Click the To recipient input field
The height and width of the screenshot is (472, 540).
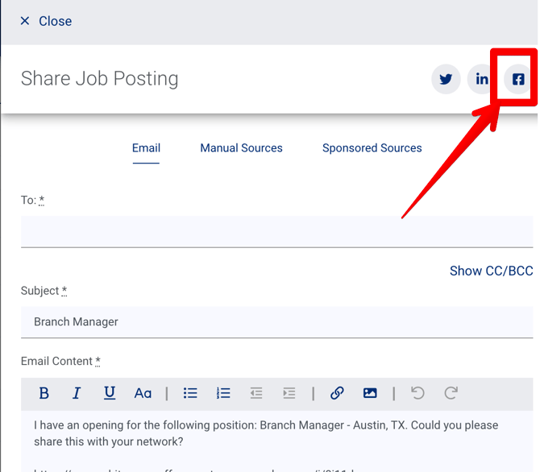276,231
